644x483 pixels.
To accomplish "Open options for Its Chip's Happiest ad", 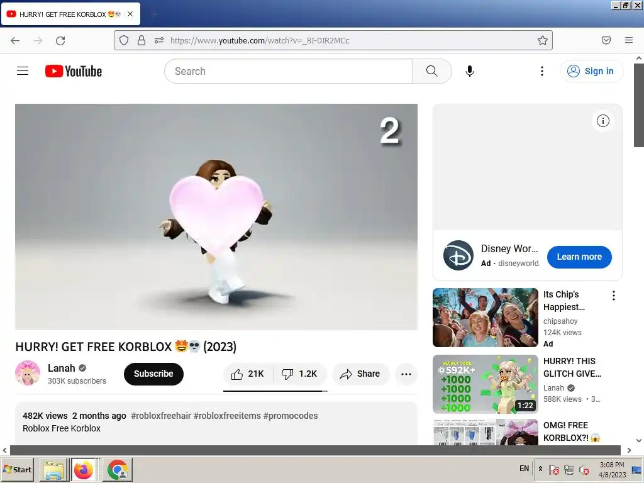I will coord(613,296).
